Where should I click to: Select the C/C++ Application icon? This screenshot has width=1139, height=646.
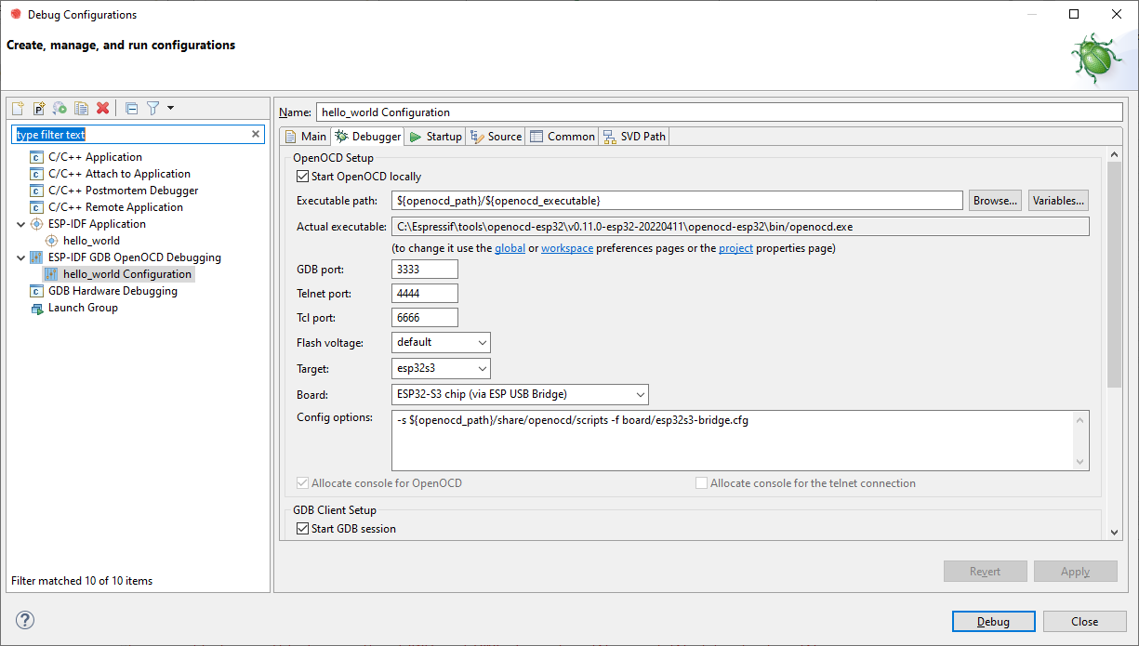37,157
